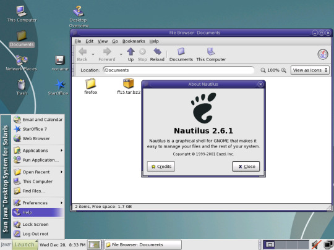Select the ff15.tar.bz2 archive file
Screen dimensions: 334x250
point(129,86)
